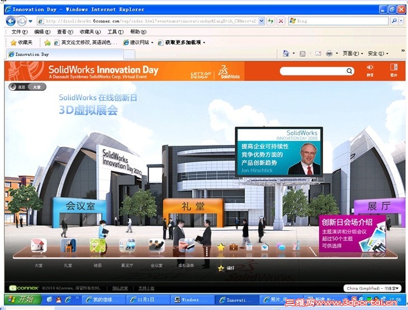Viewport: 408px width, 310px height.
Task: Click the RSS feeds toolbar icon
Action: point(302,54)
